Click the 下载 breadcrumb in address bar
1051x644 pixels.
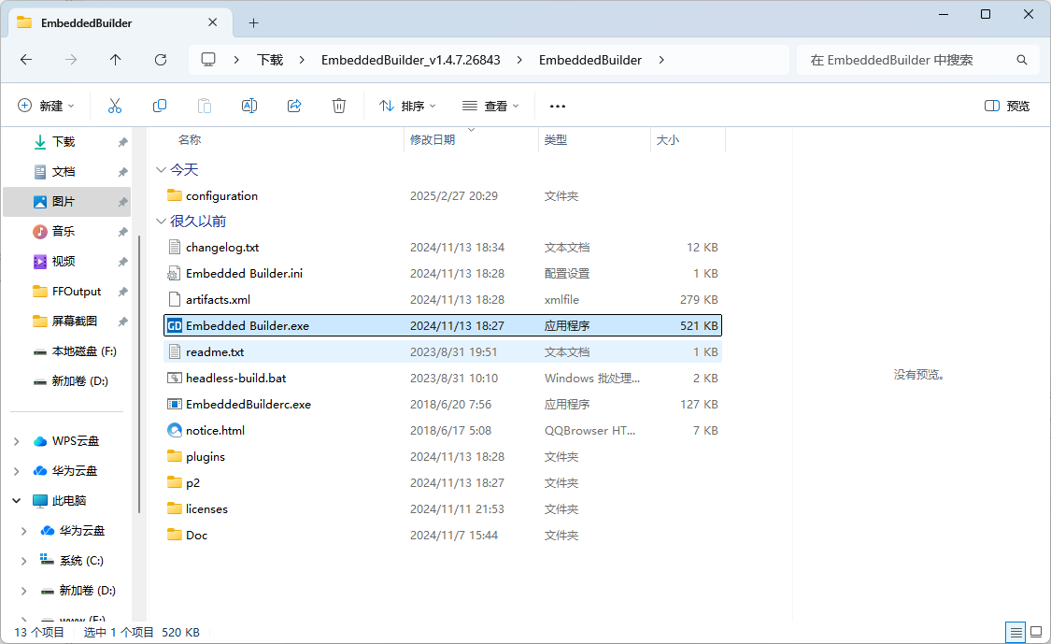(x=270, y=60)
